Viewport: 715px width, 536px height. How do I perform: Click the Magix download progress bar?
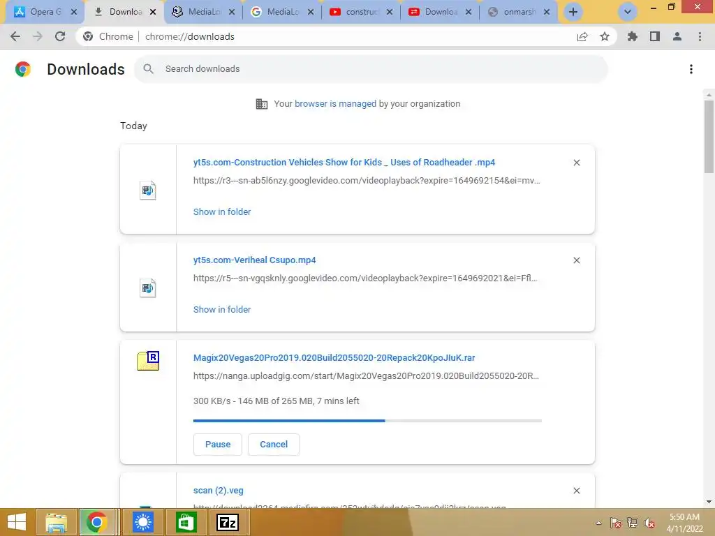click(x=367, y=421)
